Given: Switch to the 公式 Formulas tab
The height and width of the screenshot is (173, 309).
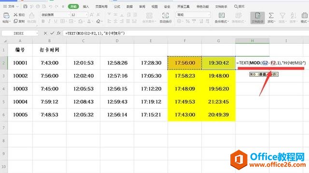Looking at the screenshot, I should tap(117, 6).
